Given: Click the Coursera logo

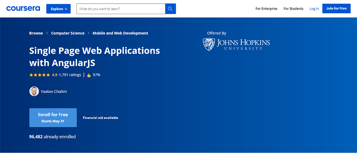Looking at the screenshot, I should [23, 9].
